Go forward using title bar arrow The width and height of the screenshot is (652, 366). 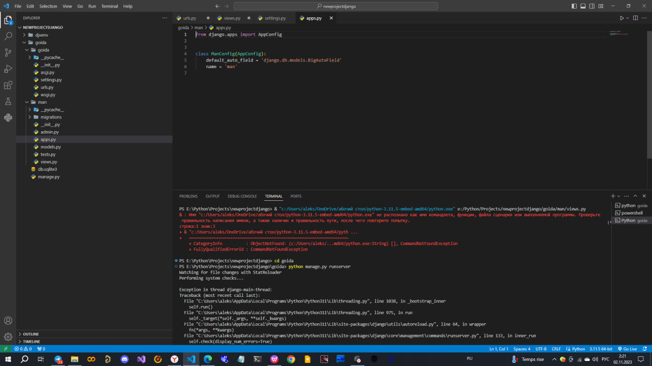tap(227, 6)
